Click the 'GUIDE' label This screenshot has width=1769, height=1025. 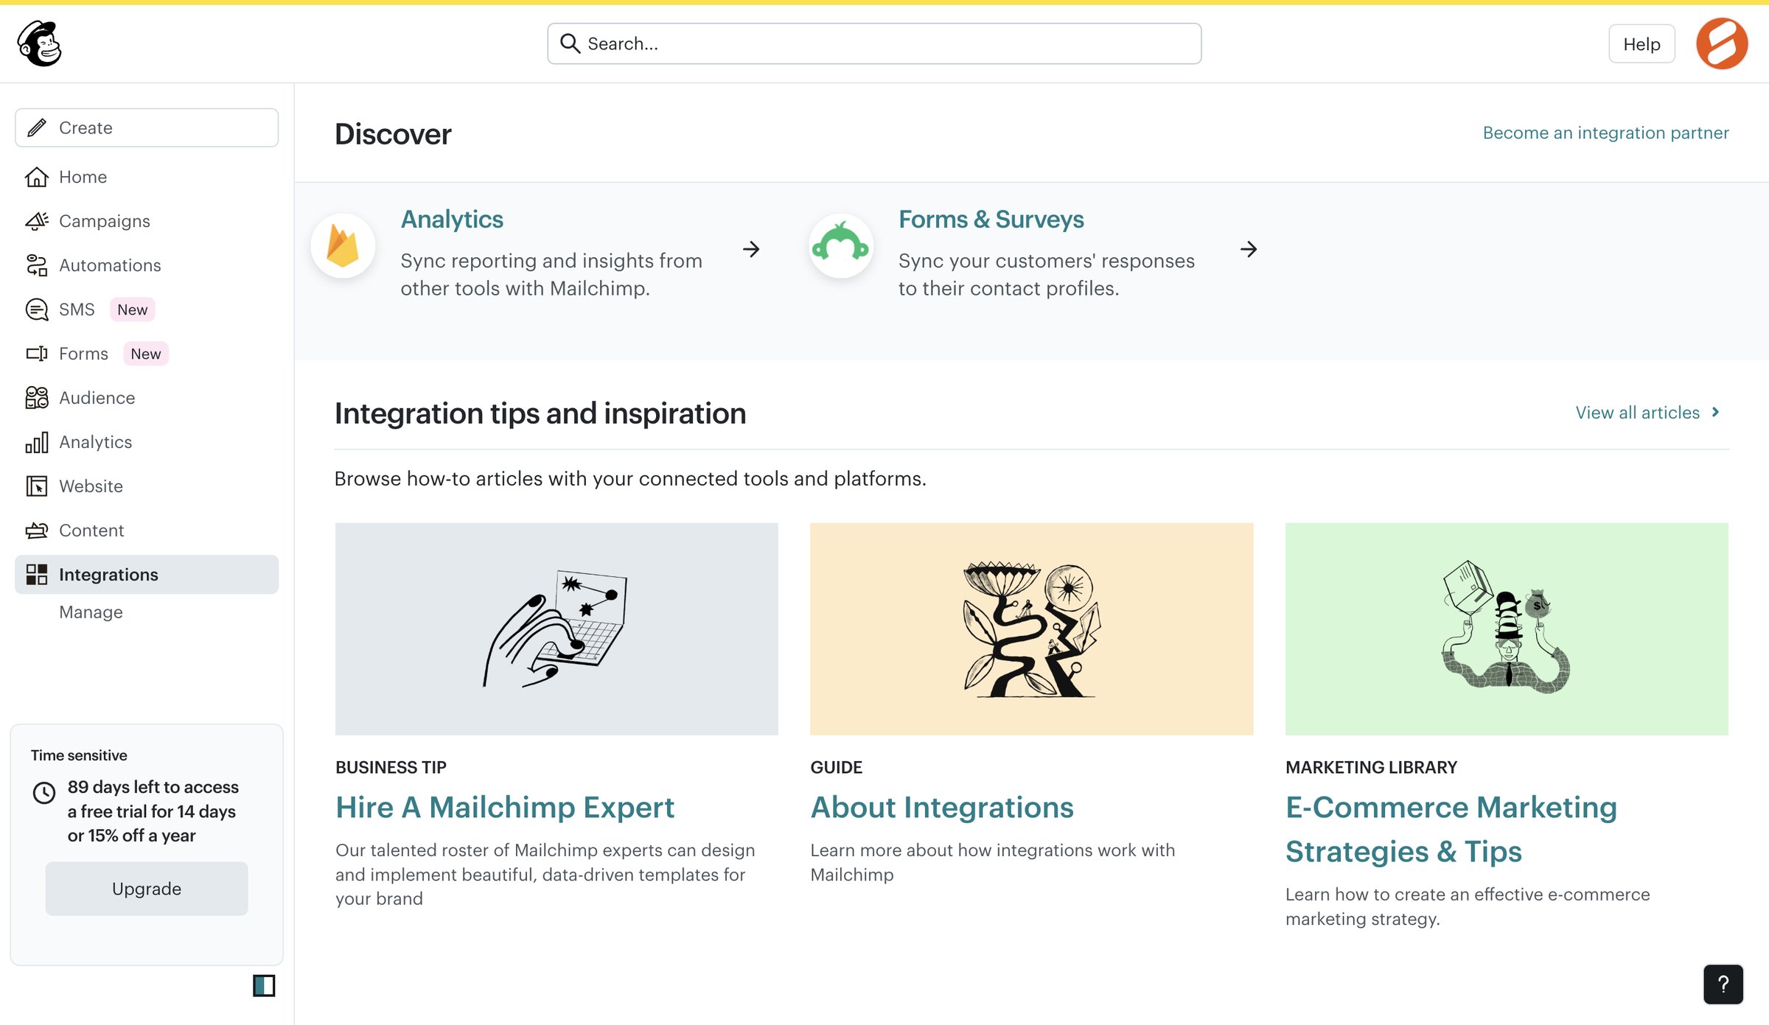pos(837,767)
